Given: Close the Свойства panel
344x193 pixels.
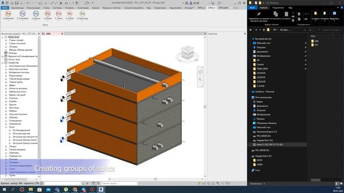Looking at the screenshot, I should pyautogui.click(x=245, y=34).
